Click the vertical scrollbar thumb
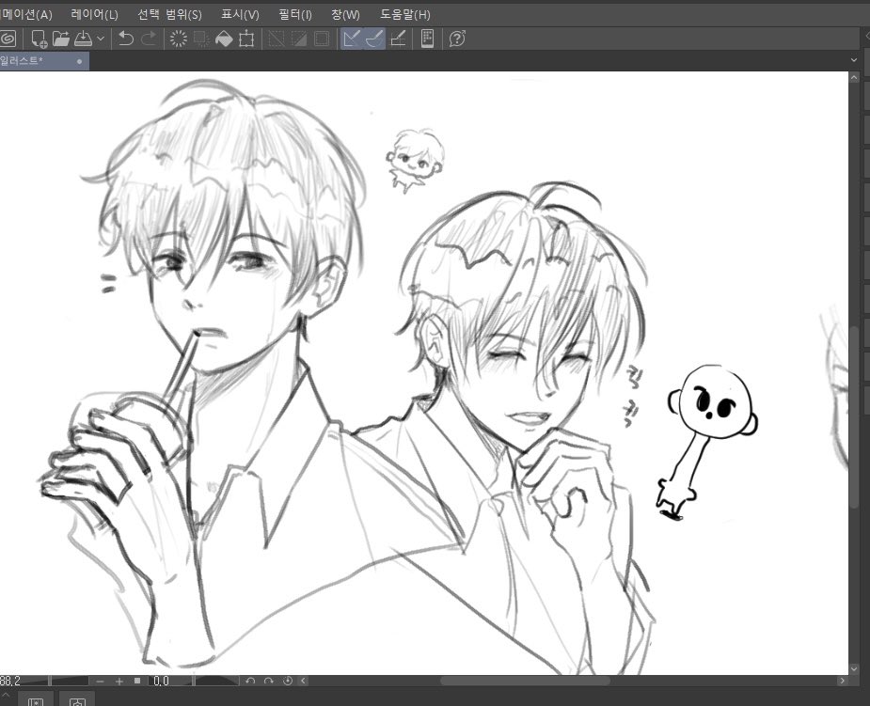Image resolution: width=870 pixels, height=706 pixels. (854, 416)
